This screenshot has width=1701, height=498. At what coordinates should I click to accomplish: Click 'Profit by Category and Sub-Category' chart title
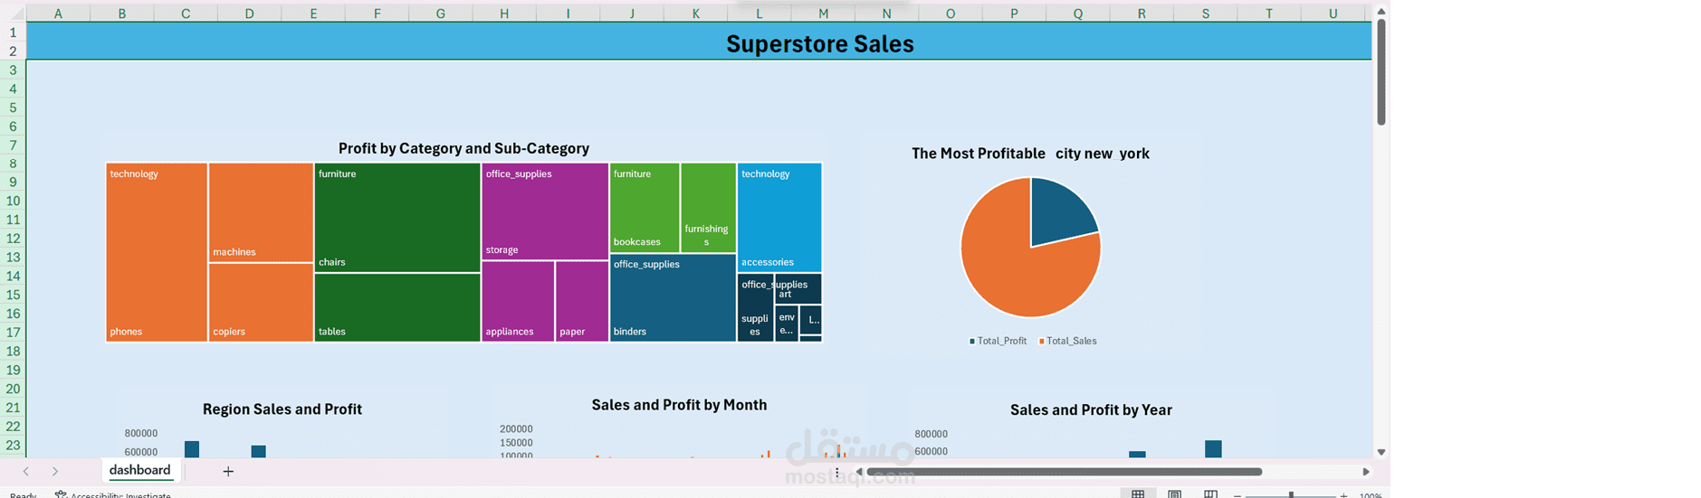coord(463,148)
